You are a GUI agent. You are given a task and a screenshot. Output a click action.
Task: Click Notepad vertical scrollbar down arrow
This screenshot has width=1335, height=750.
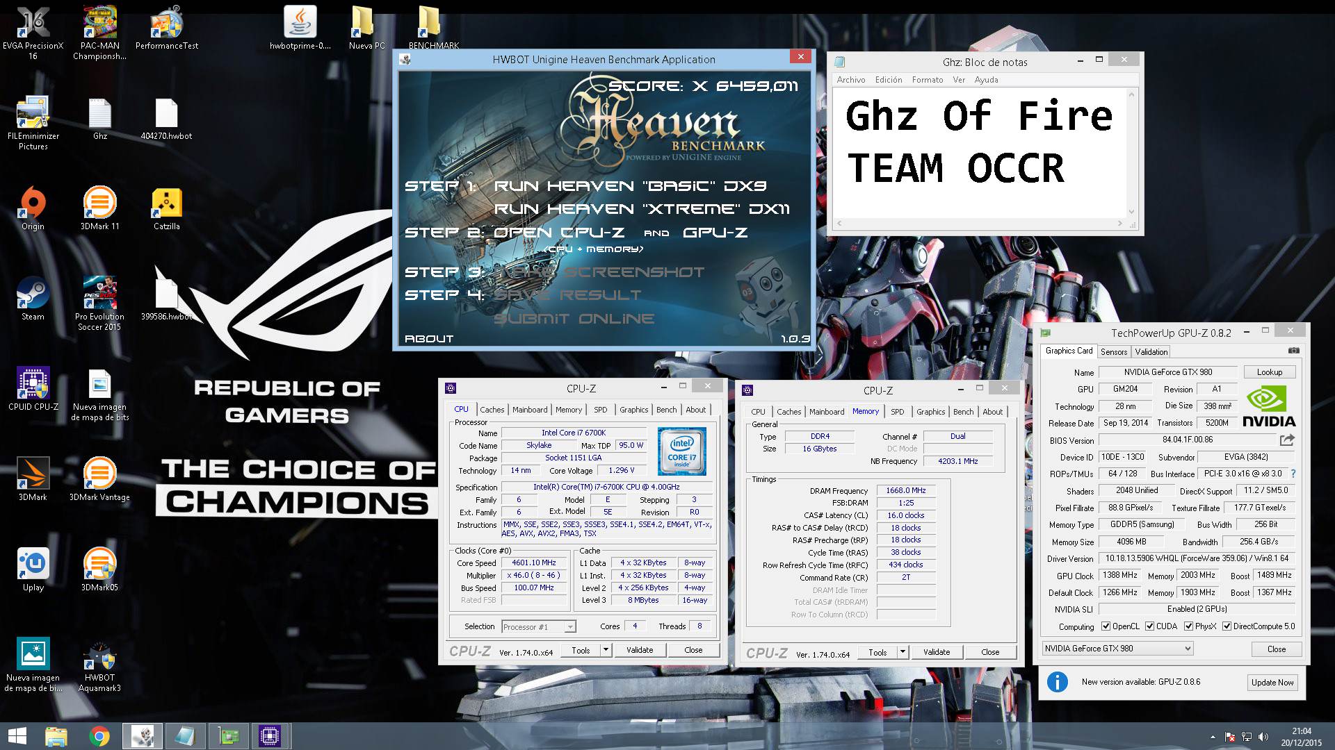(x=1131, y=212)
